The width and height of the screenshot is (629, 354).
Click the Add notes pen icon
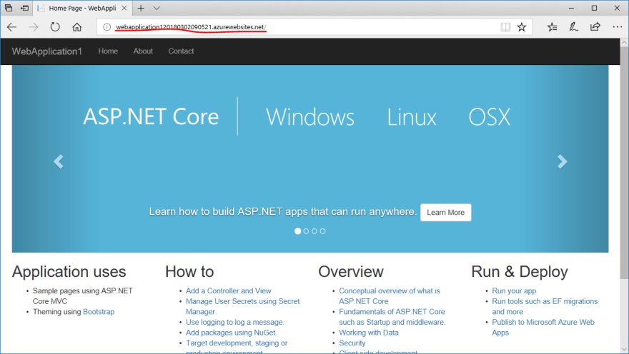[x=574, y=27]
